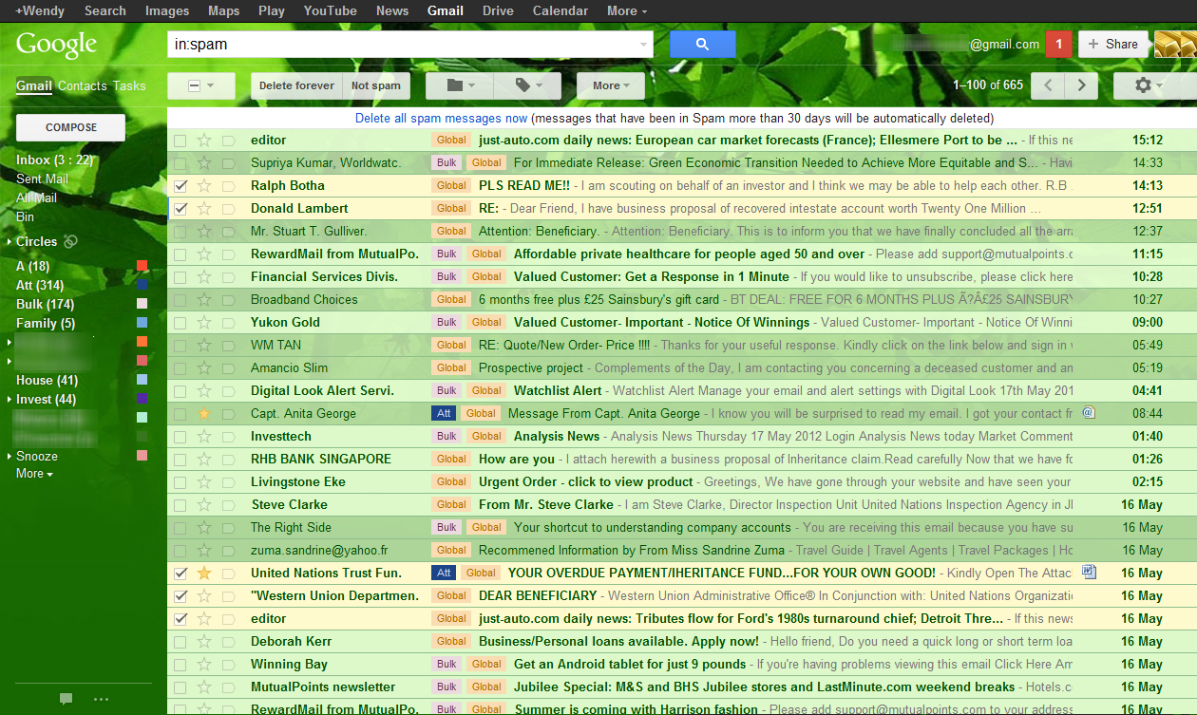Viewport: 1197px width, 715px height.
Task: Star the editor just-auto.com 15:12 message
Action: coord(204,140)
